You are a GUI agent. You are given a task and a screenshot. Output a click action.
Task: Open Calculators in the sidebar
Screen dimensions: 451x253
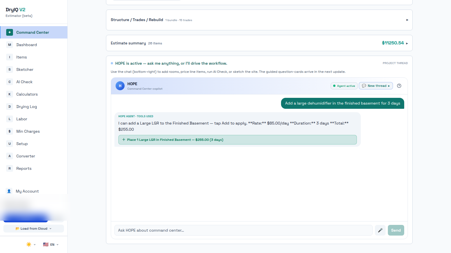point(34,94)
